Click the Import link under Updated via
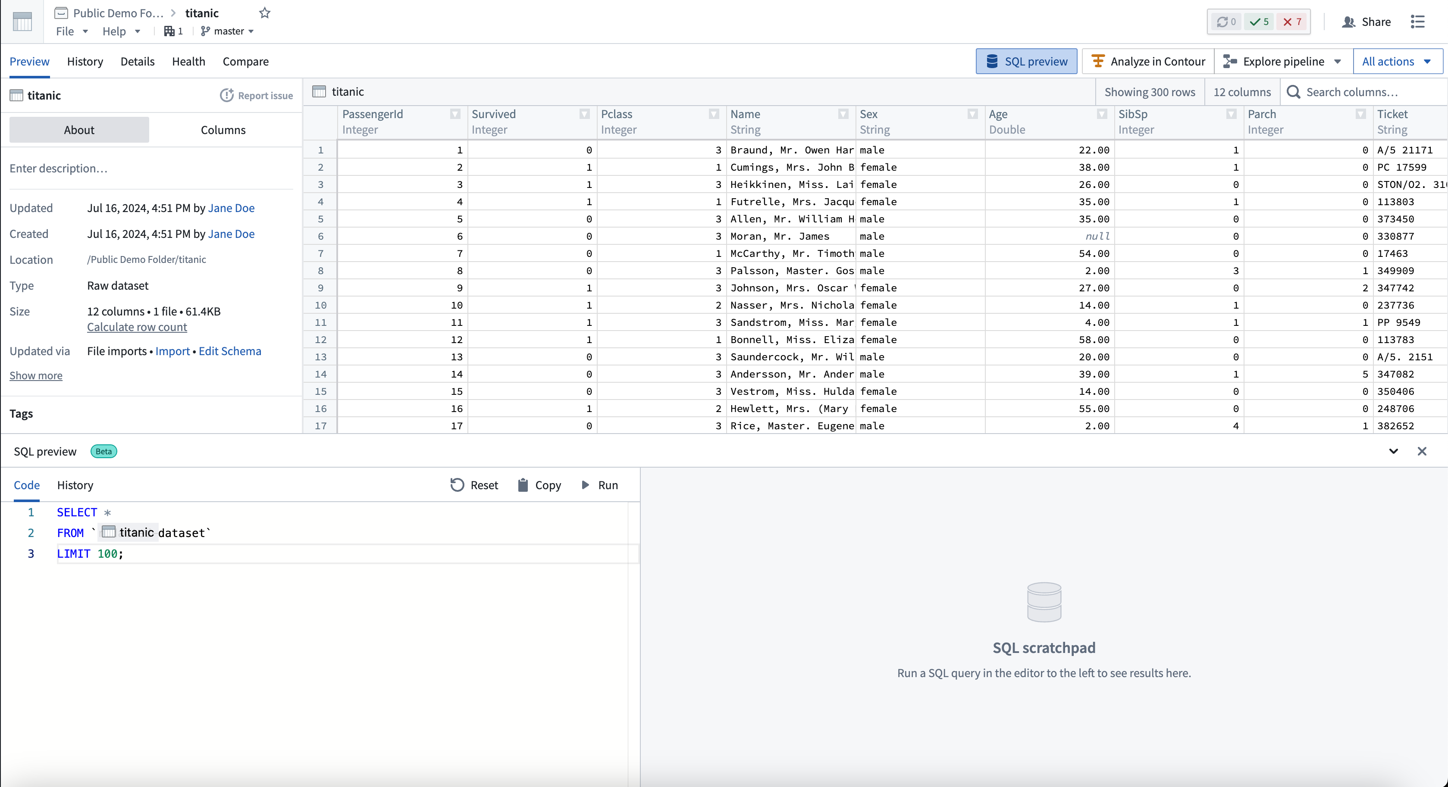1448x787 pixels. tap(172, 351)
